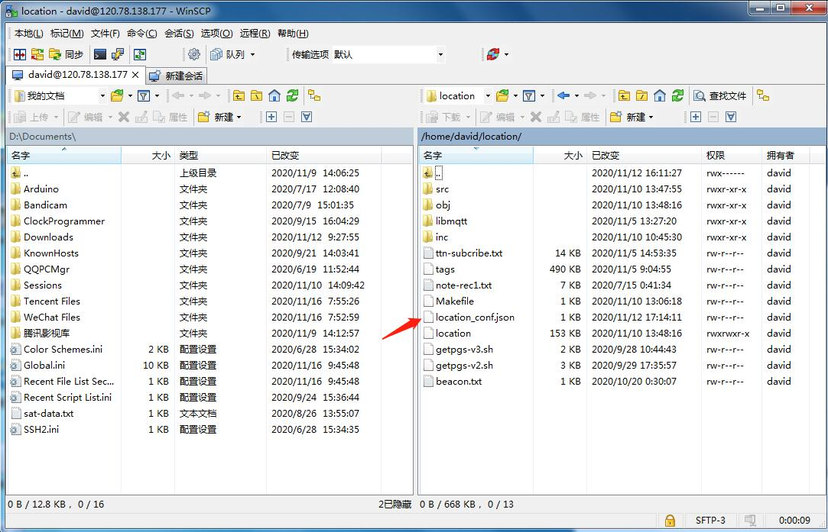Viewport: 828px width, 532px height.
Task: Go to remote home directory icon
Action: click(660, 96)
